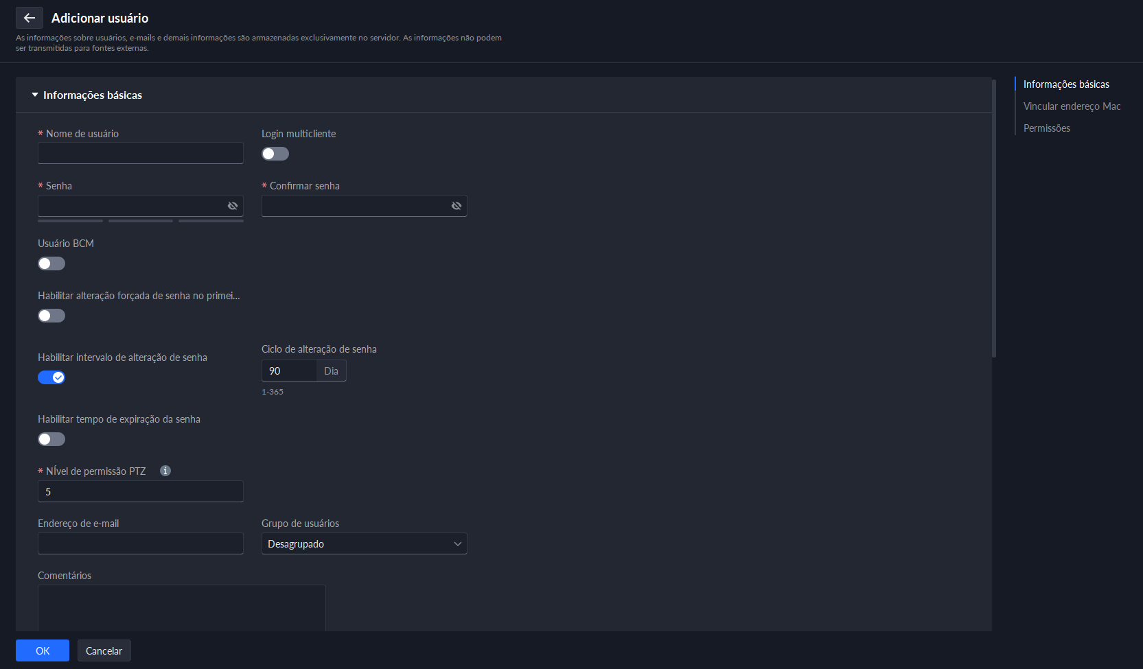Open Grupo de usuários dropdown
The height and width of the screenshot is (669, 1143).
point(364,543)
